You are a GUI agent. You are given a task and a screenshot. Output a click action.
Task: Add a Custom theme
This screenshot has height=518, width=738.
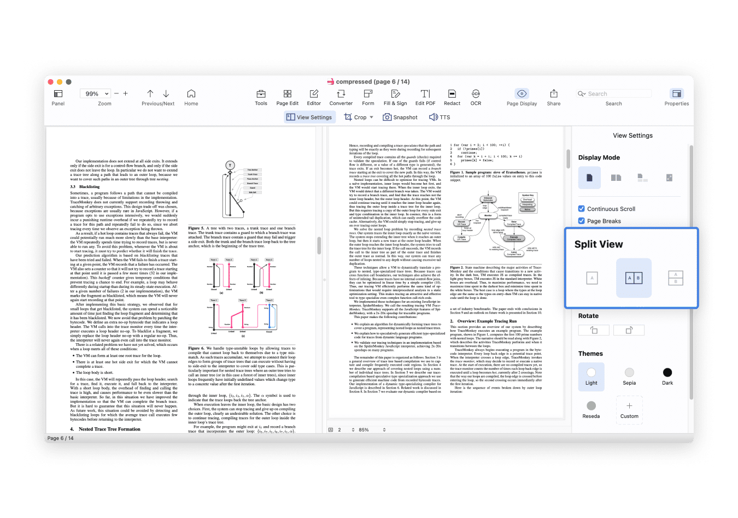pyautogui.click(x=629, y=409)
